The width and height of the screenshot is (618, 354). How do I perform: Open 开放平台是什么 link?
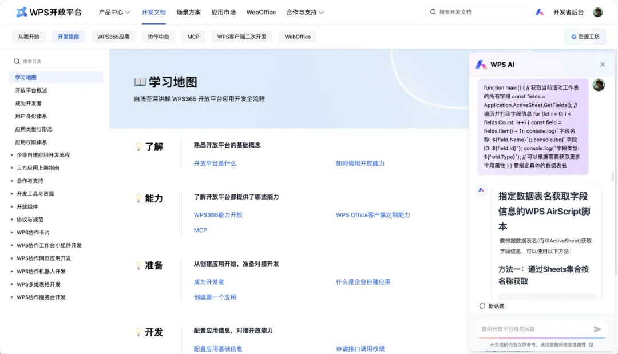tap(215, 164)
